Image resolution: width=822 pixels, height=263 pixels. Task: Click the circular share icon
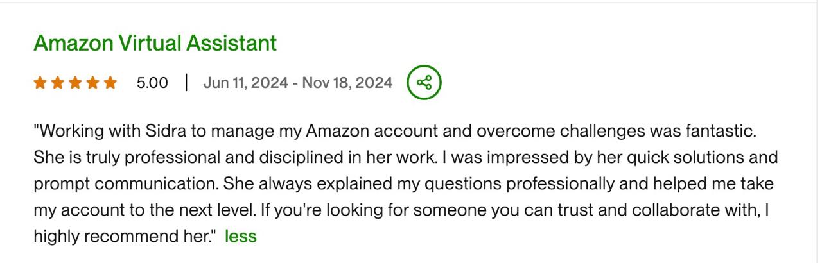pyautogui.click(x=424, y=83)
